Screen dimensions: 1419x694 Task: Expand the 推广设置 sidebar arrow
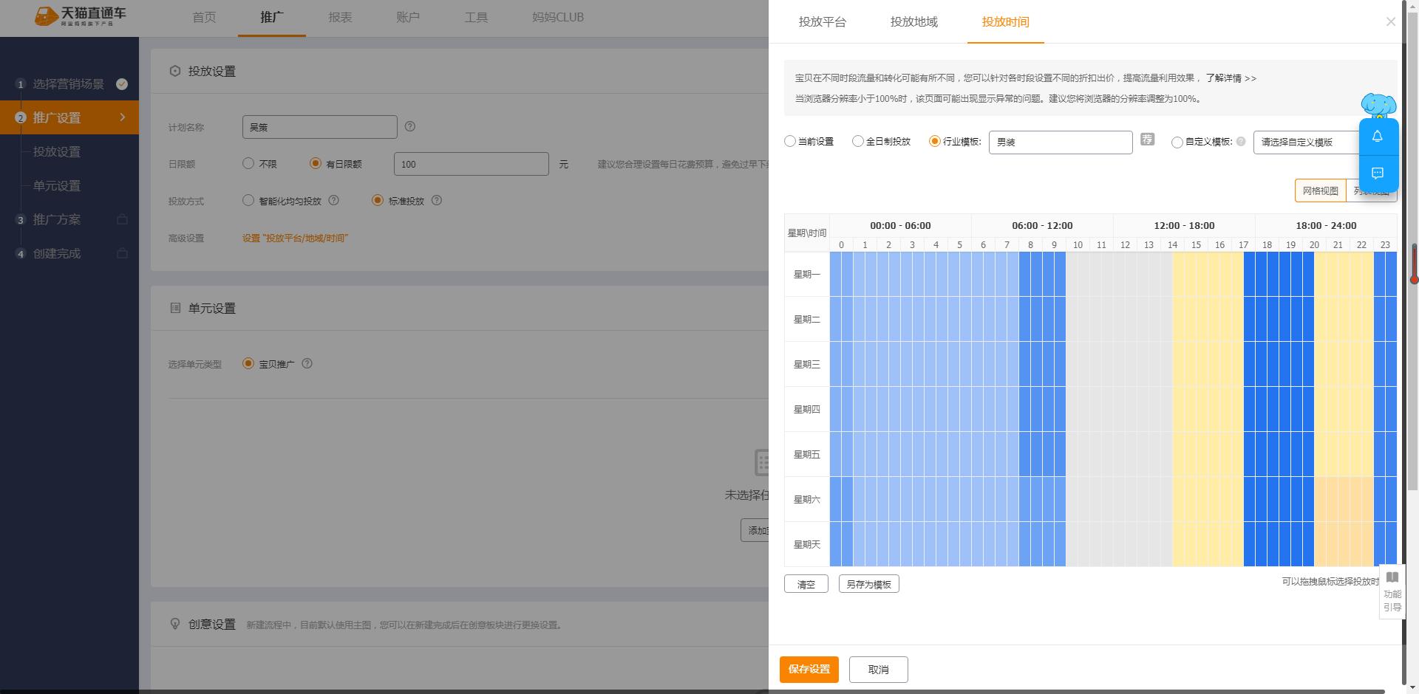click(123, 117)
